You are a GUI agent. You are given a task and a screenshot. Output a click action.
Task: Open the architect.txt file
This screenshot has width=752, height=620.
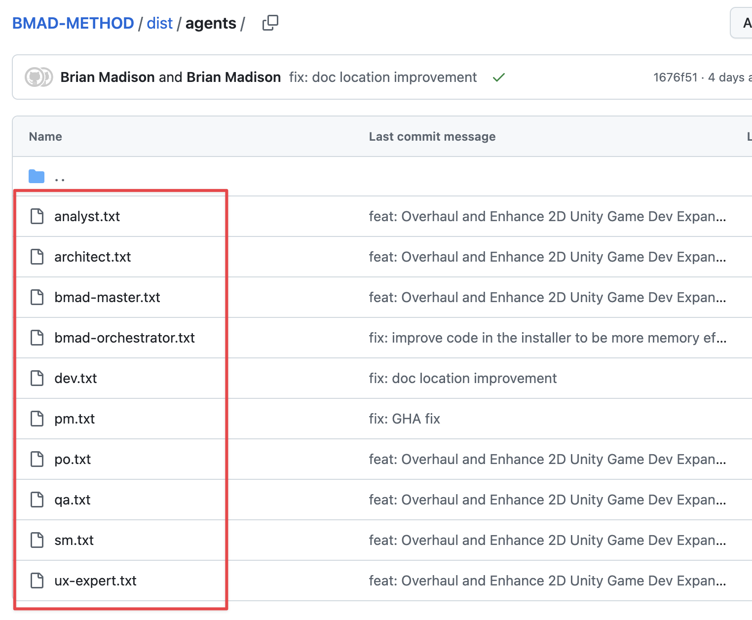coord(92,257)
